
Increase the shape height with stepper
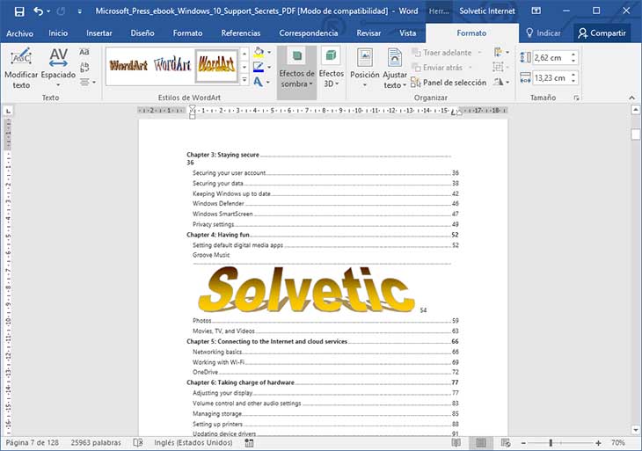point(573,55)
